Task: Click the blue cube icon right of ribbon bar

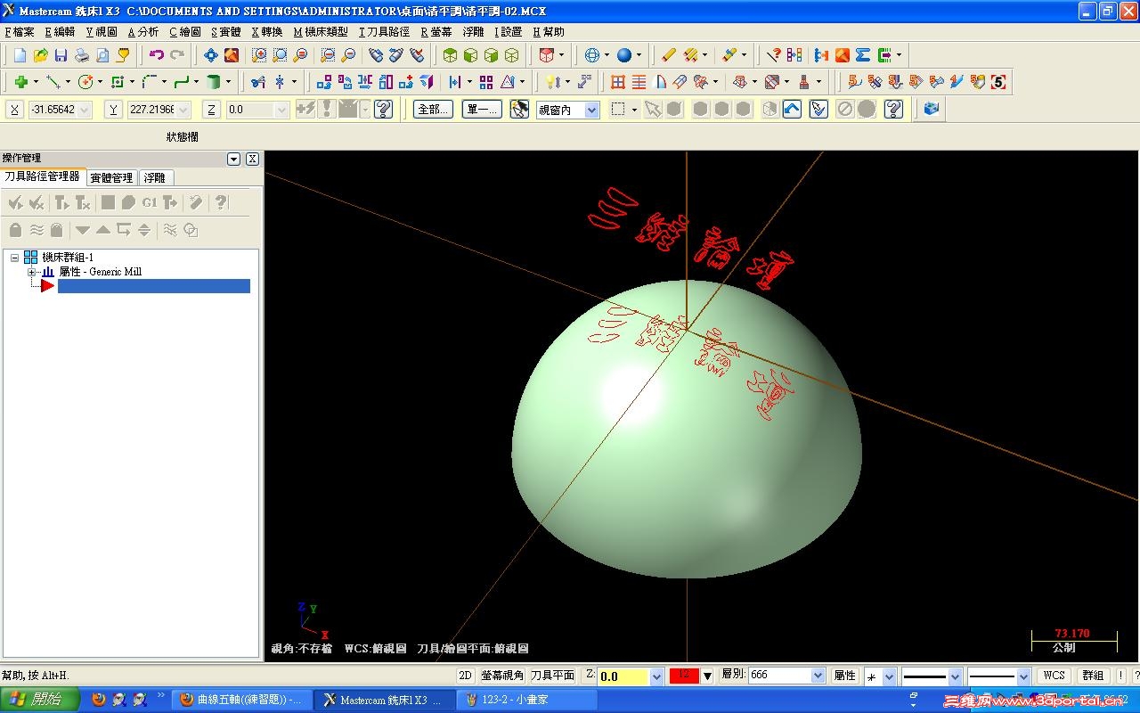Action: 932,109
